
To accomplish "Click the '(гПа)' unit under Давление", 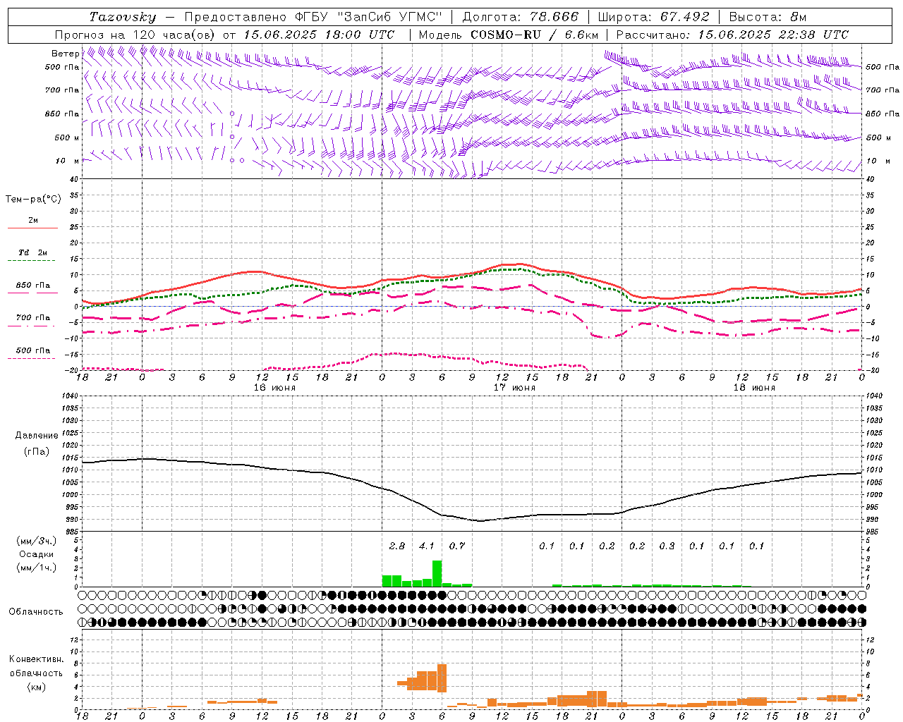I will [36, 452].
